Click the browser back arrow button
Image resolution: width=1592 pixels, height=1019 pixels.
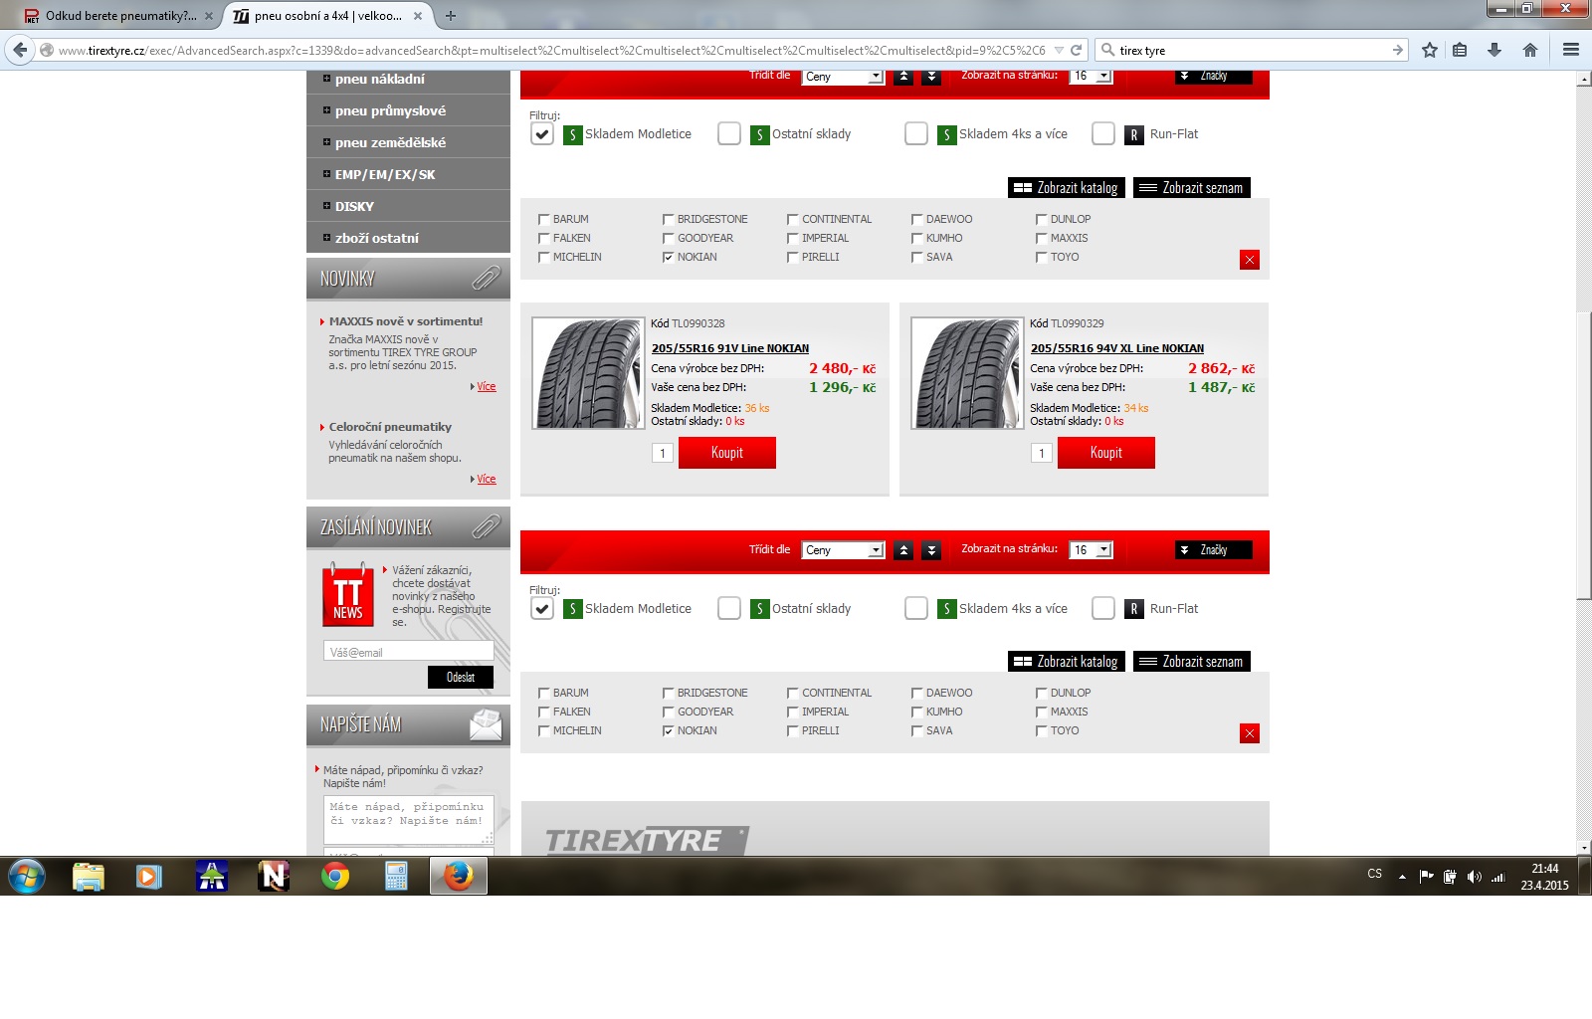20,50
